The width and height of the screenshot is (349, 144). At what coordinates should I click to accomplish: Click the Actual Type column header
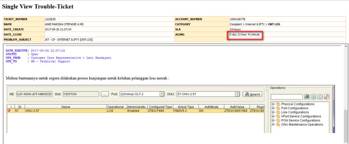pos(186,107)
